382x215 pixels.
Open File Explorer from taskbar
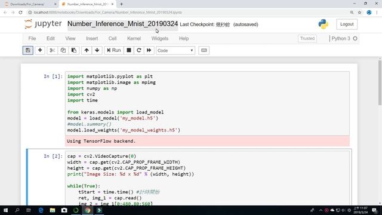[53, 210]
